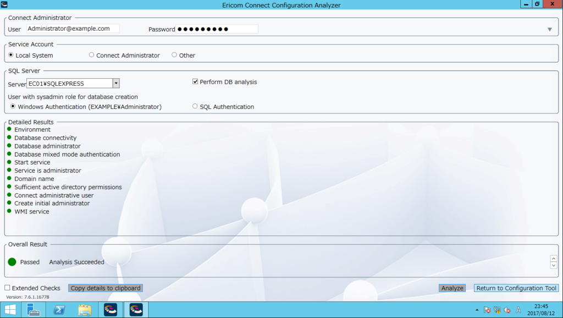Click the Service is administrator status dot
This screenshot has width=563, height=318.
click(x=9, y=170)
